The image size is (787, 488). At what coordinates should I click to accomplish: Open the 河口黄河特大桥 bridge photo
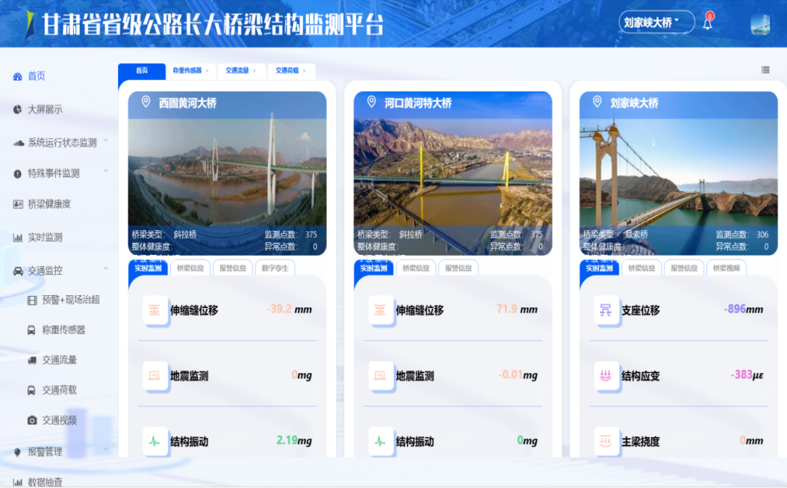pyautogui.click(x=452, y=173)
